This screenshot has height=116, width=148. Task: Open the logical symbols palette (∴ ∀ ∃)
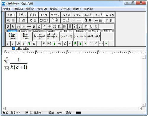tap(66, 15)
